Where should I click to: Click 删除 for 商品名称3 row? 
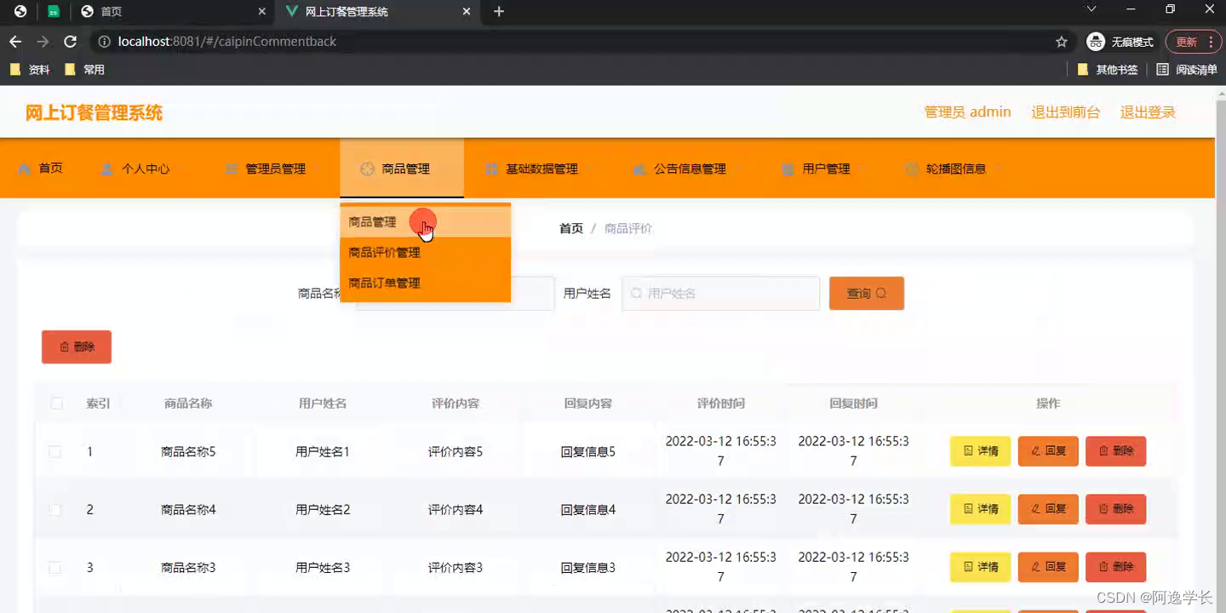[1115, 567]
